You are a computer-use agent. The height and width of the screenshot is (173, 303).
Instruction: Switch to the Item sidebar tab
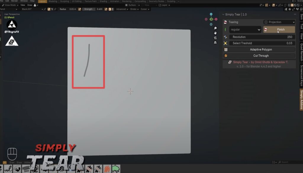coord(301,17)
